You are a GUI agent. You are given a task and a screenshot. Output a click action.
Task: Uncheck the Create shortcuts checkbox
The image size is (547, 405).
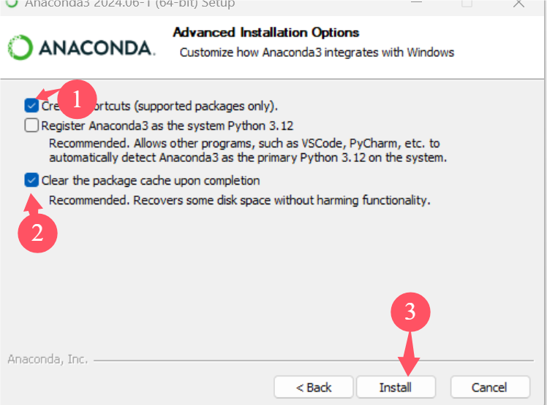pos(31,105)
